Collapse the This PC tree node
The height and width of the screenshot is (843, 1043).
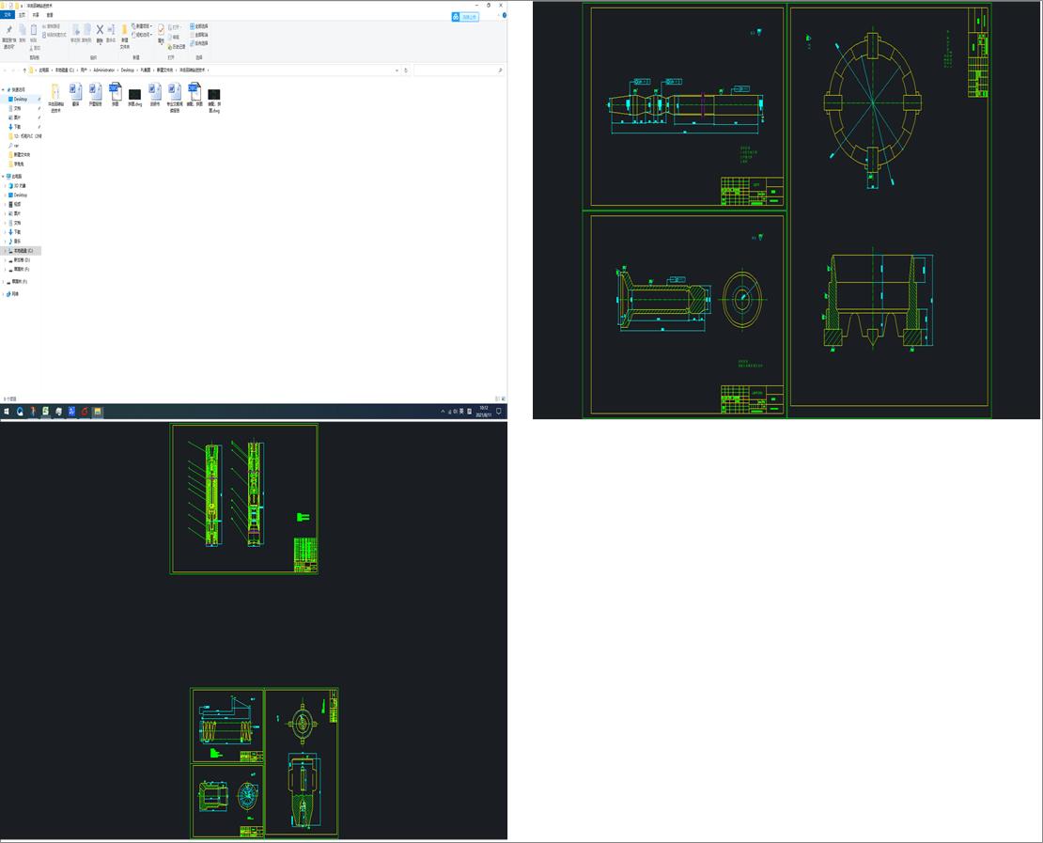[4, 177]
